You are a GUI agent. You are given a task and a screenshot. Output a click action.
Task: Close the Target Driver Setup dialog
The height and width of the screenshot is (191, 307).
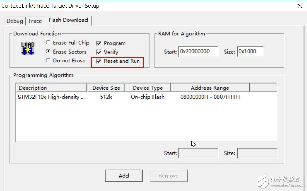tap(300, 6)
